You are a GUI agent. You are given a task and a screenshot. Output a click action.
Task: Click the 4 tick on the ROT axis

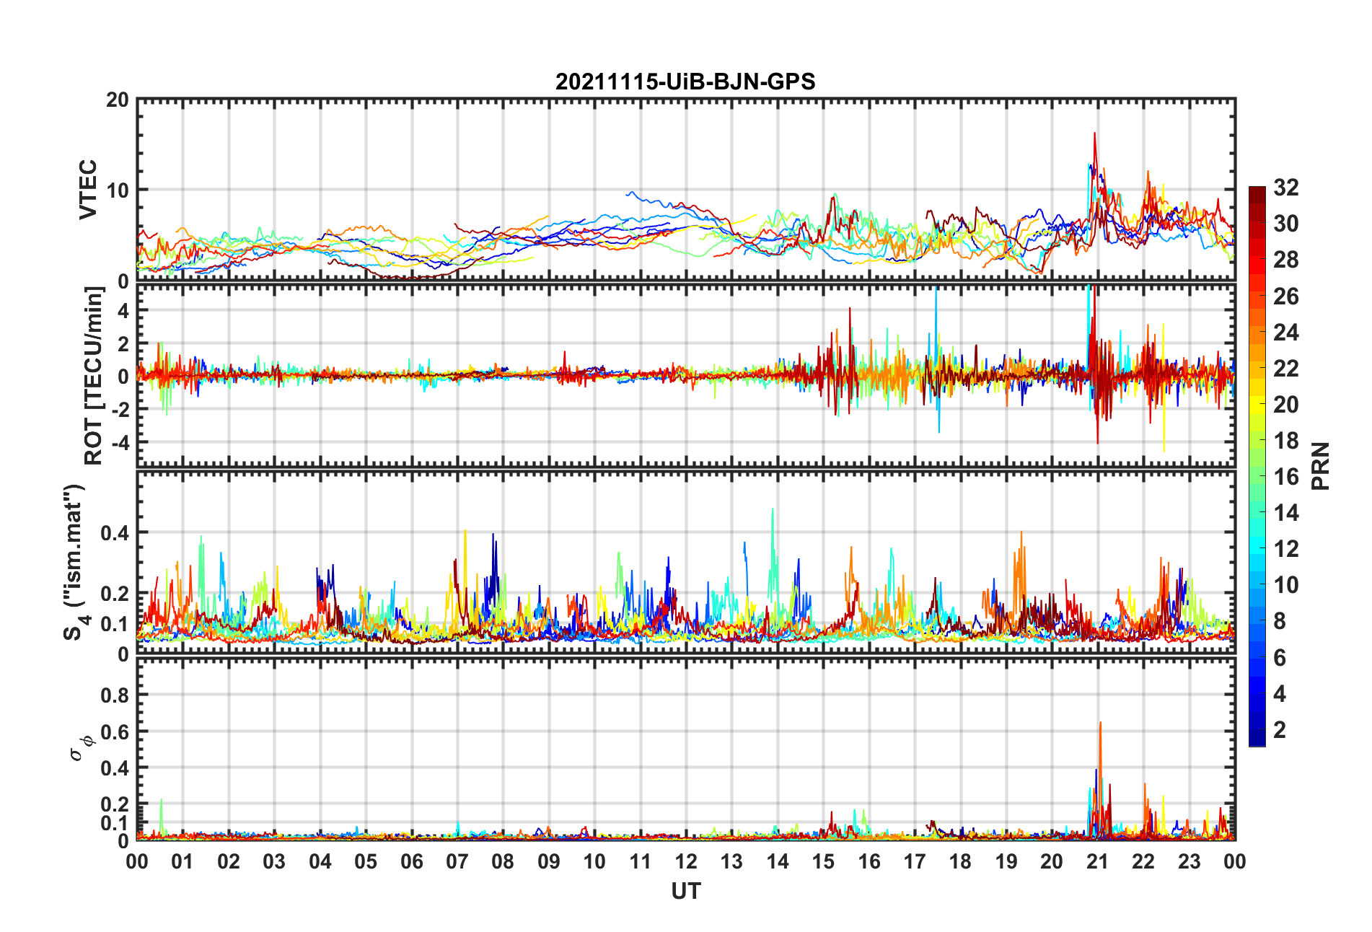point(123,310)
